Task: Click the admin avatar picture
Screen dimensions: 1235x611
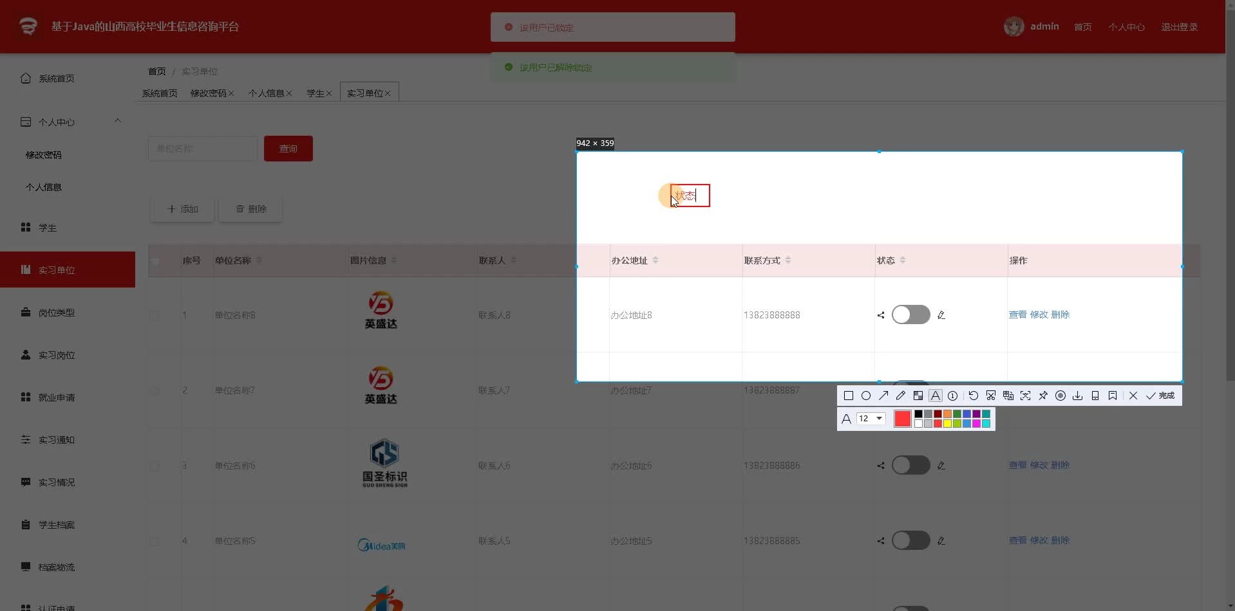Action: pos(1013,26)
